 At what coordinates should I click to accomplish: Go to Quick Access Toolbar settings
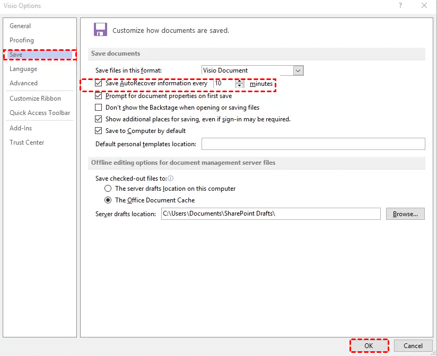pos(40,113)
